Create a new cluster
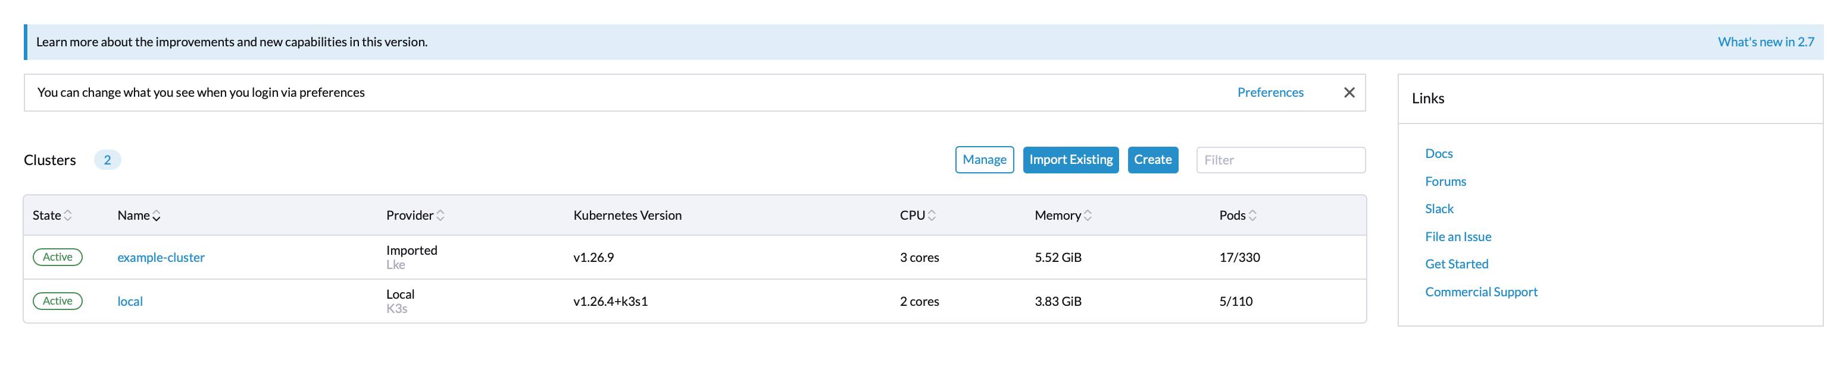The height and width of the screenshot is (367, 1837). coord(1152,160)
